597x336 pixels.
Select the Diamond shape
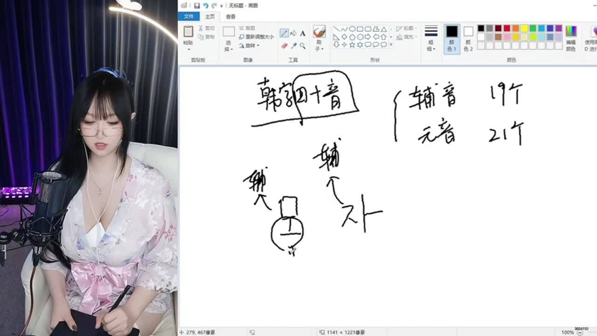(x=344, y=37)
